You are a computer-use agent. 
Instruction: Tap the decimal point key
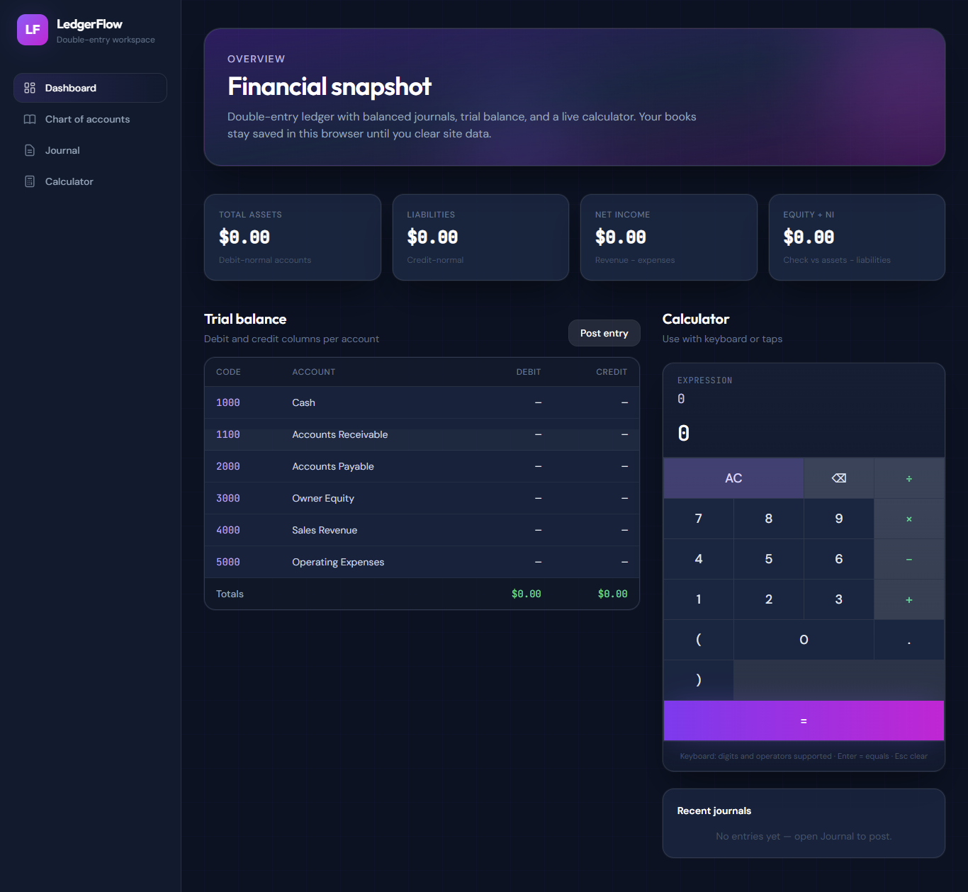pyautogui.click(x=909, y=640)
